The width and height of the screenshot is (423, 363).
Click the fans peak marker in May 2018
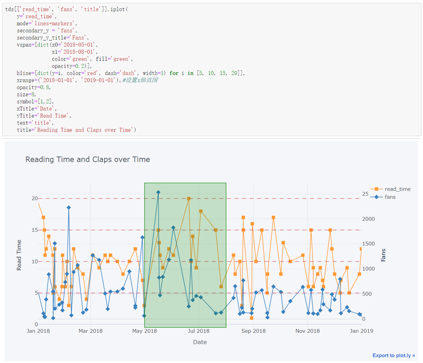[158, 191]
